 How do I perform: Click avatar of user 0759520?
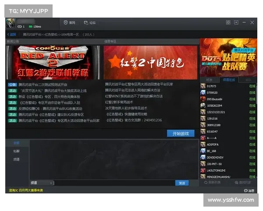point(203,93)
